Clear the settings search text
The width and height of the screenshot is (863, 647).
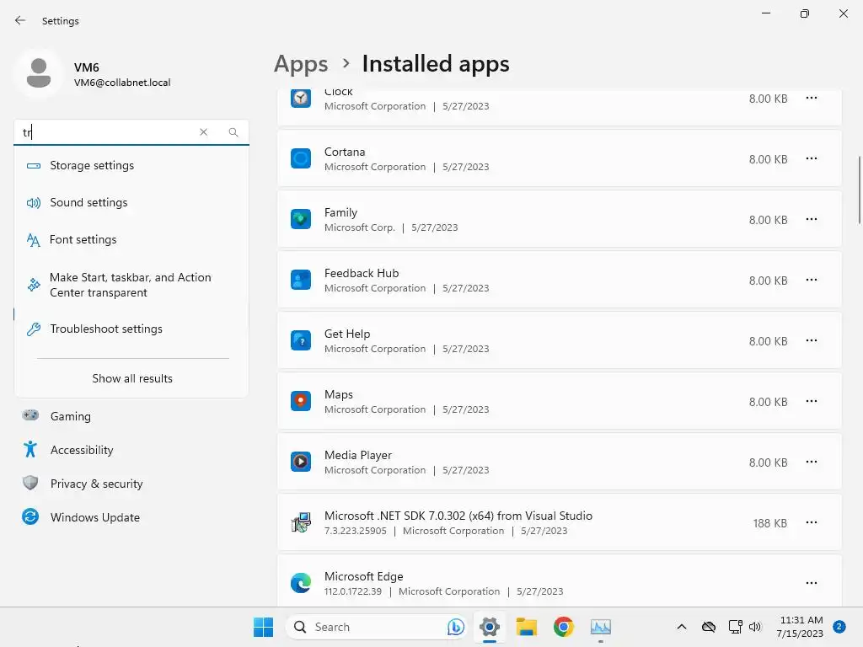(x=204, y=132)
